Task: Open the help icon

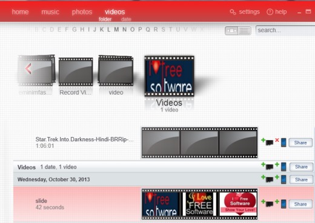Action: point(270,12)
